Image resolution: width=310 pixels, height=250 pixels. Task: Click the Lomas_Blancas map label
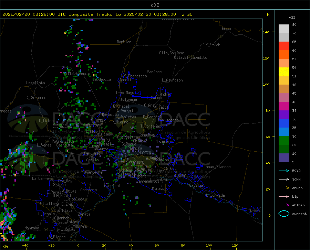click(217, 167)
